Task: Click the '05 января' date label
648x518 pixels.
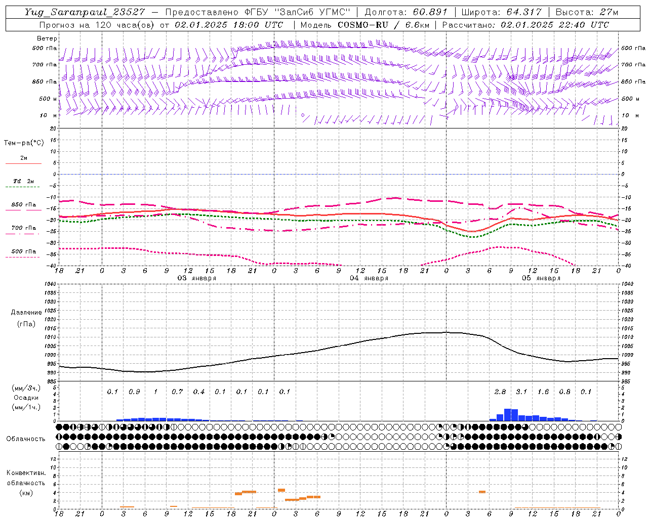Action: [541, 278]
